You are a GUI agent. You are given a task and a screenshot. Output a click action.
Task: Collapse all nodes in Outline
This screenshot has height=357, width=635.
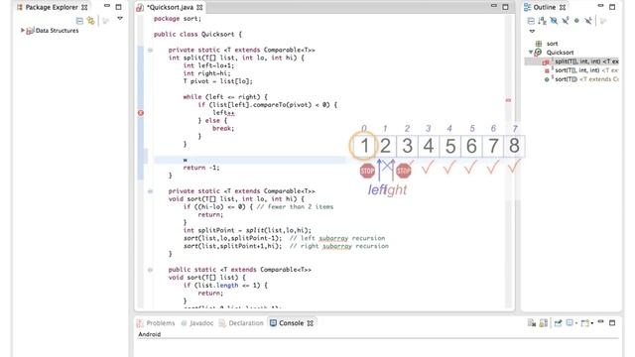[x=531, y=21]
